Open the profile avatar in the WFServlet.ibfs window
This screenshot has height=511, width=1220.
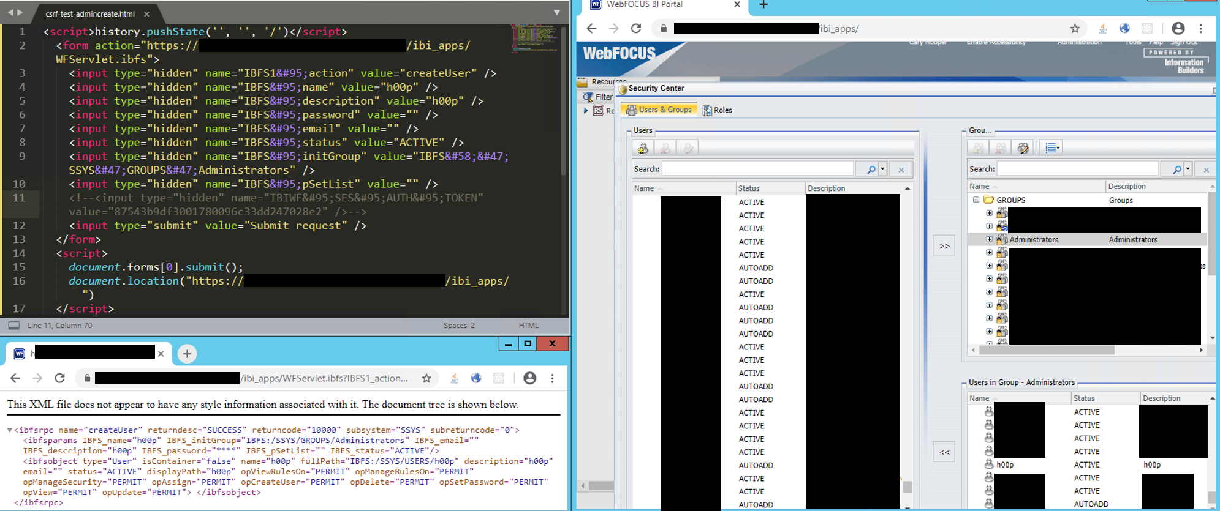click(530, 378)
